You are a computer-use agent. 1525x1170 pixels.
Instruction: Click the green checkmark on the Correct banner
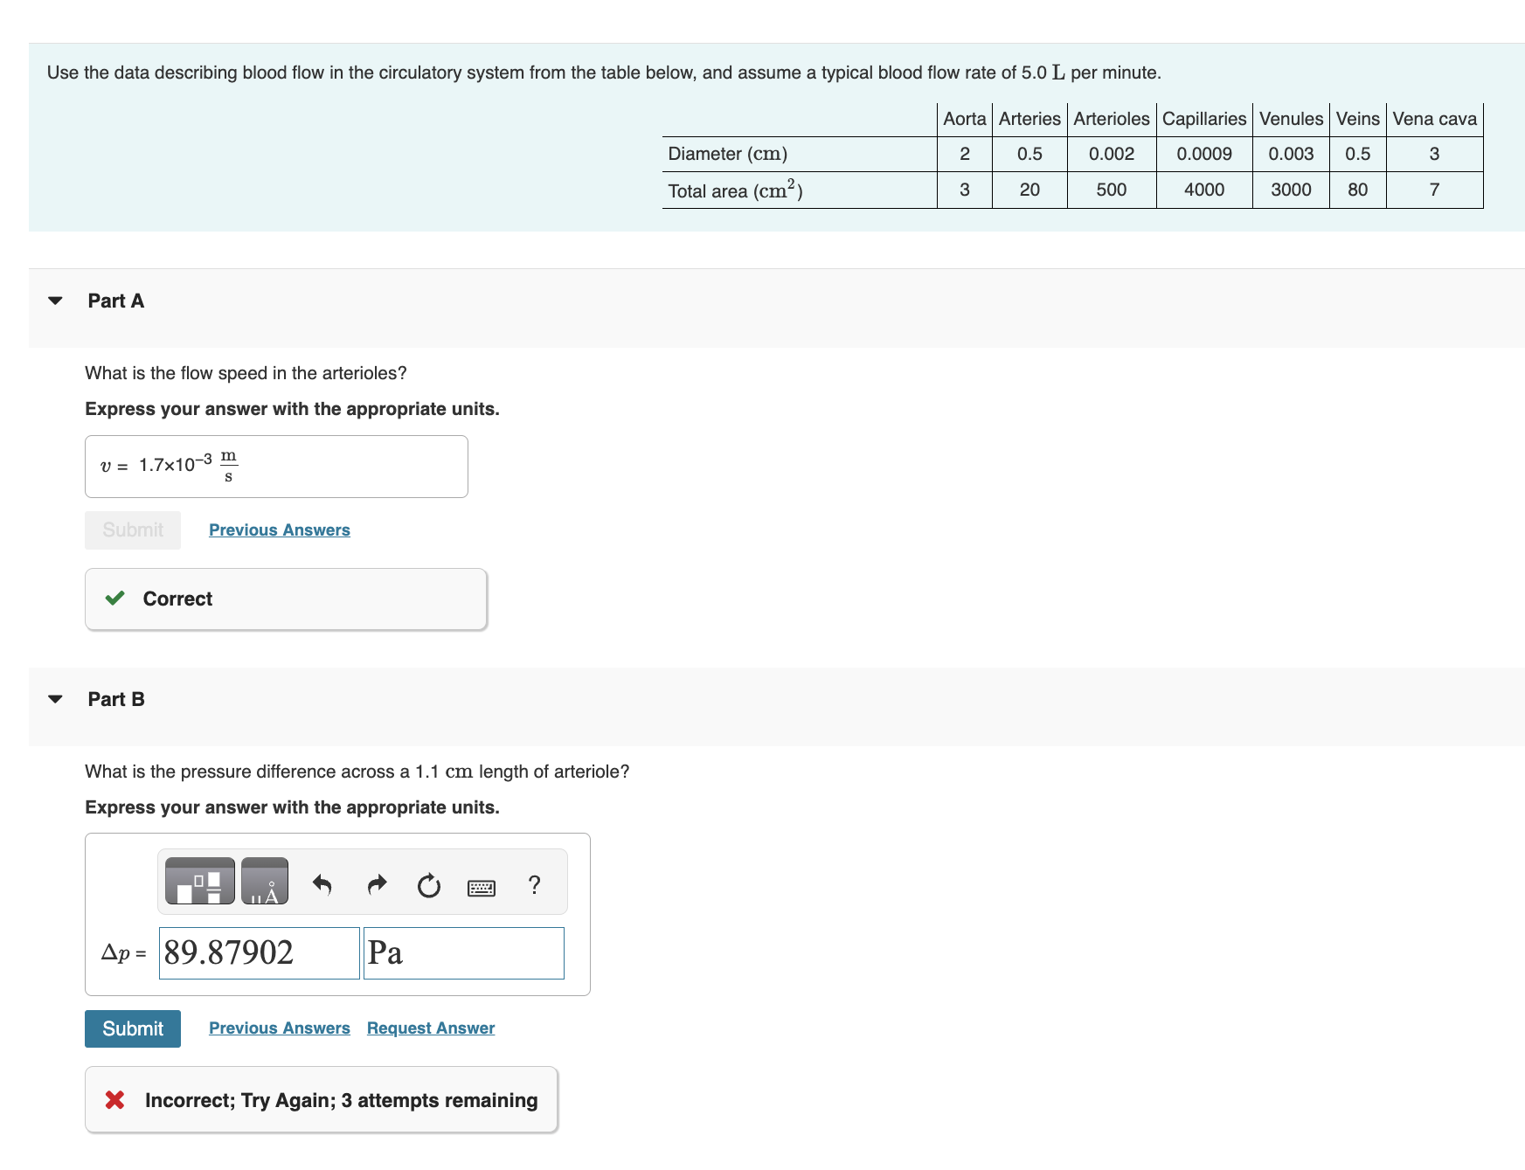point(114,599)
